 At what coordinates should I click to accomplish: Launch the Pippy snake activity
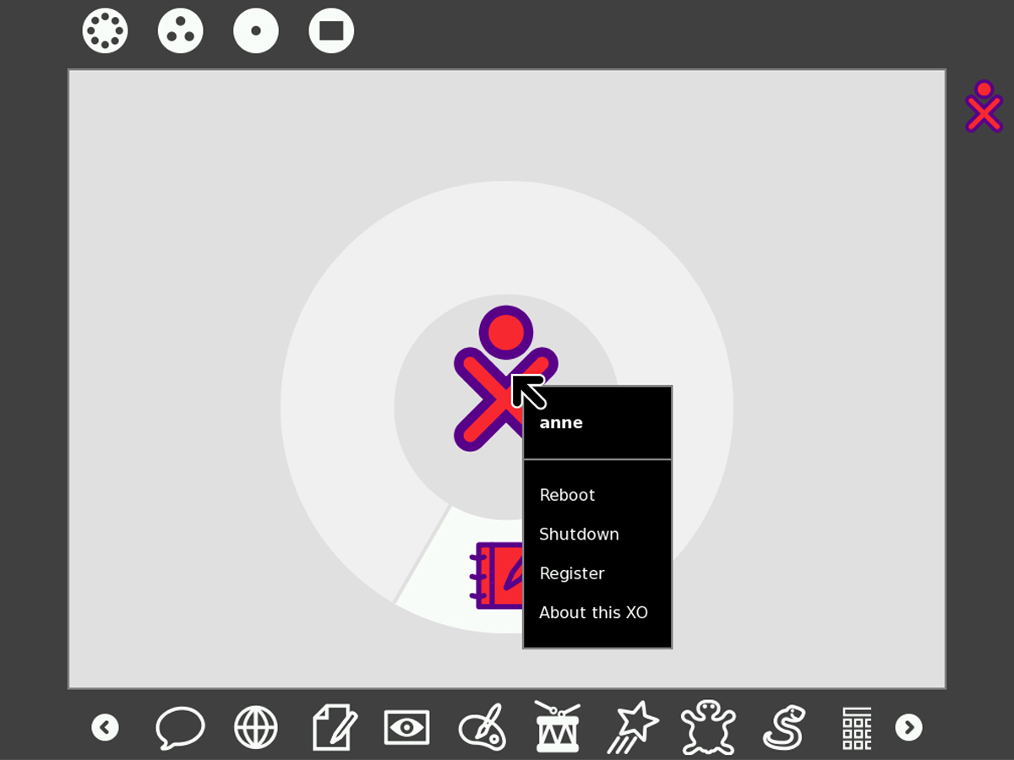782,727
